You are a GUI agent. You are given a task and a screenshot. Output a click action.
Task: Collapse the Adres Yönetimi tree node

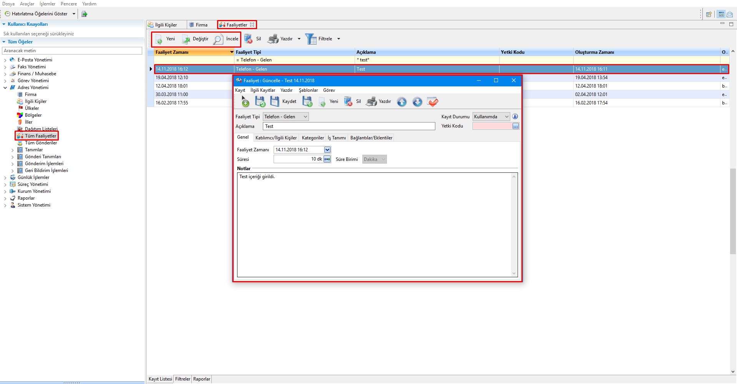pyautogui.click(x=5, y=88)
